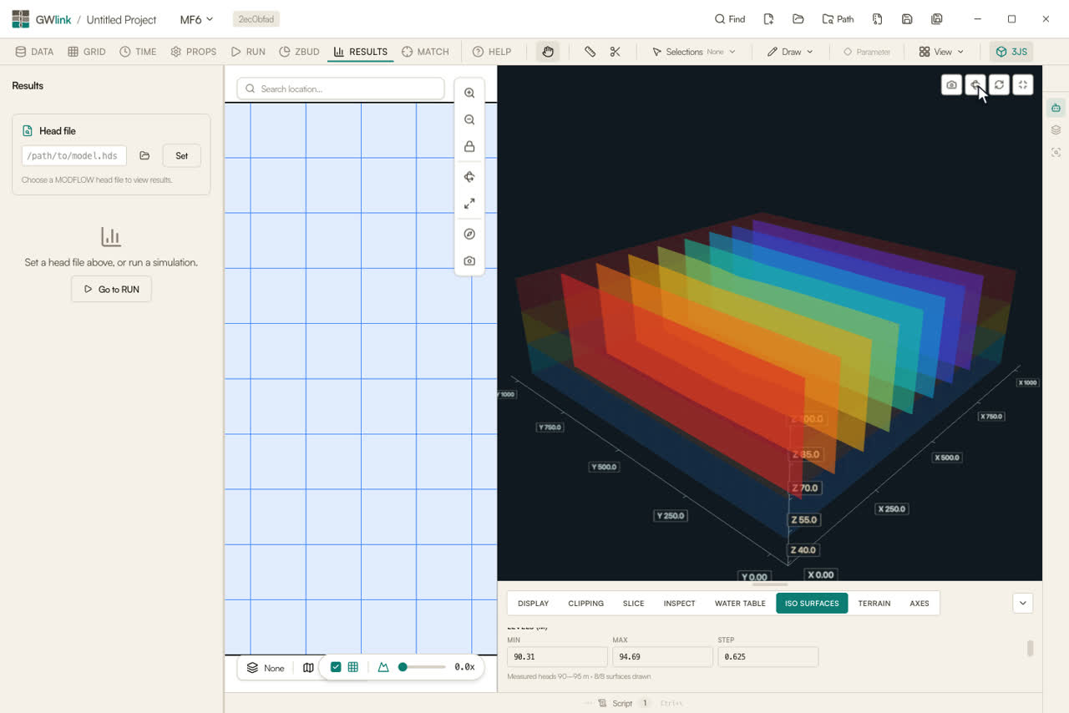Viewport: 1069px width, 713px height.
Task: Collapse the 3D view fullscreen icon
Action: [1023, 84]
